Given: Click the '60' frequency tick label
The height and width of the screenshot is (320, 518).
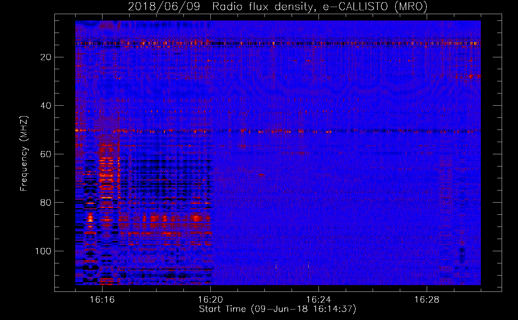Looking at the screenshot, I should point(46,154).
